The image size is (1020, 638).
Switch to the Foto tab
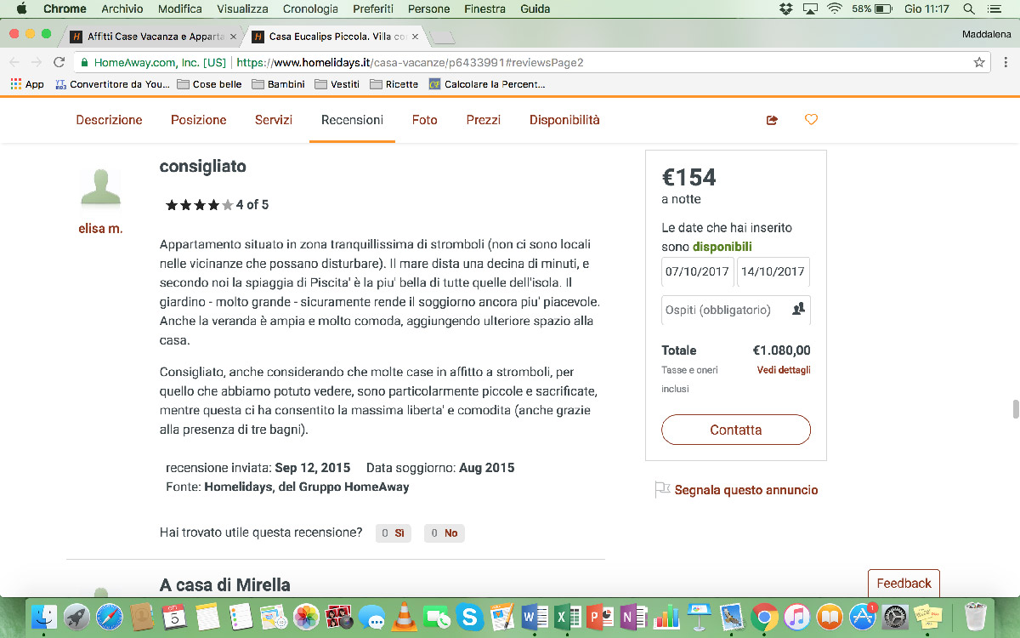tap(424, 120)
